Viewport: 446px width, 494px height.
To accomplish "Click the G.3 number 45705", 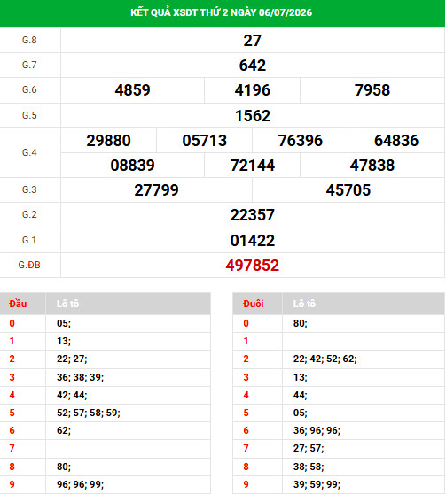I will pyautogui.click(x=348, y=190).
